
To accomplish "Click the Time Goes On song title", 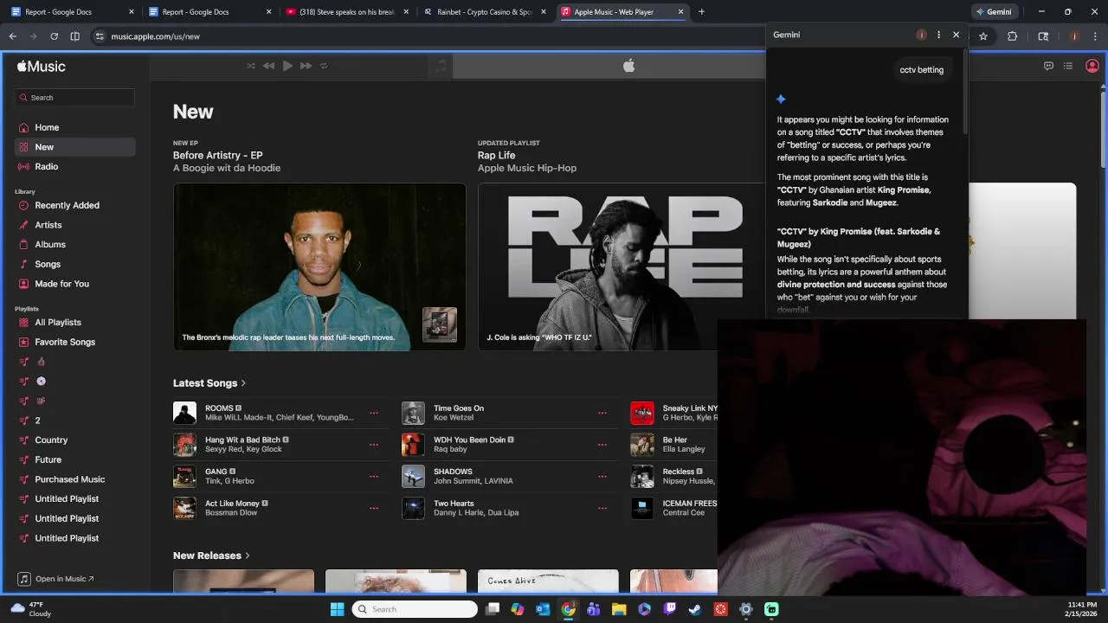I will (x=459, y=408).
